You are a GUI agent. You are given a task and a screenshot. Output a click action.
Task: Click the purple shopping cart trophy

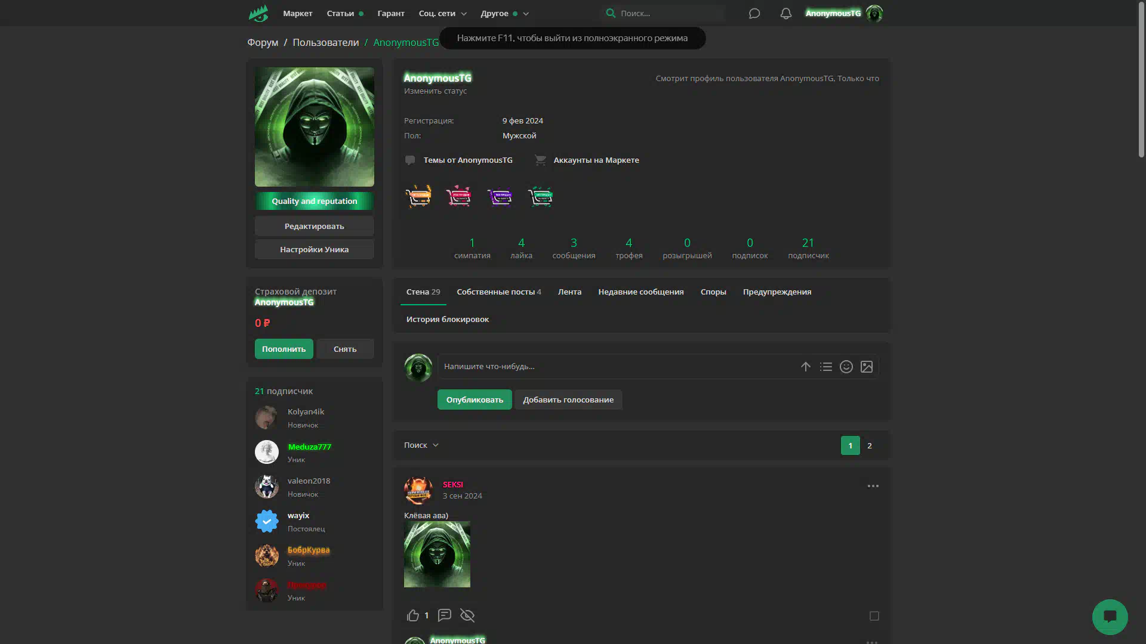(499, 196)
